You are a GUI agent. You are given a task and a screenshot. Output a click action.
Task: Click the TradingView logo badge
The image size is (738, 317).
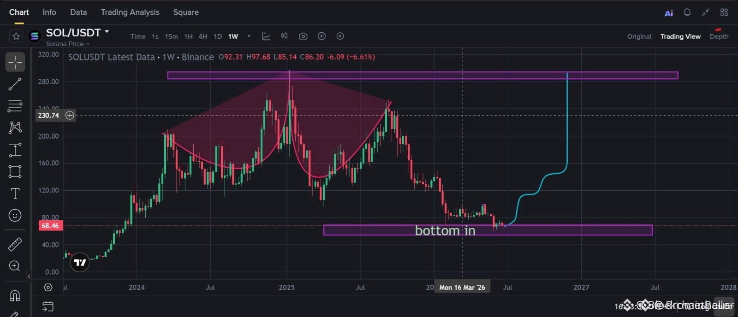80,263
